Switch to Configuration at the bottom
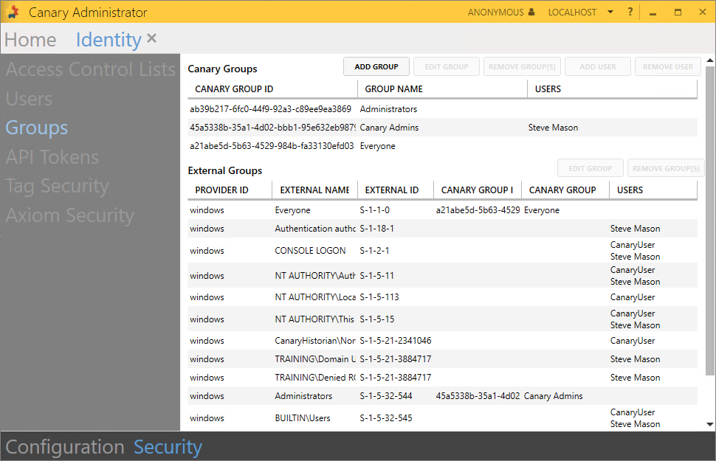Screen dimensions: 716x461 point(65,447)
